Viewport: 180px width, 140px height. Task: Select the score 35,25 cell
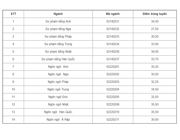[x=155, y=67]
